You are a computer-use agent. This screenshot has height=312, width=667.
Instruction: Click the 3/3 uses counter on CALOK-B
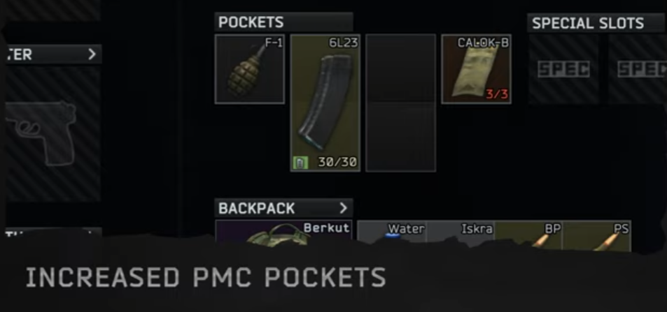pos(497,94)
